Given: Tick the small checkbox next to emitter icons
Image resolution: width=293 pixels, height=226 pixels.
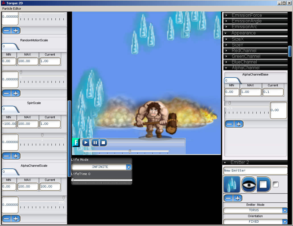Looking at the screenshot, I should 276,184.
